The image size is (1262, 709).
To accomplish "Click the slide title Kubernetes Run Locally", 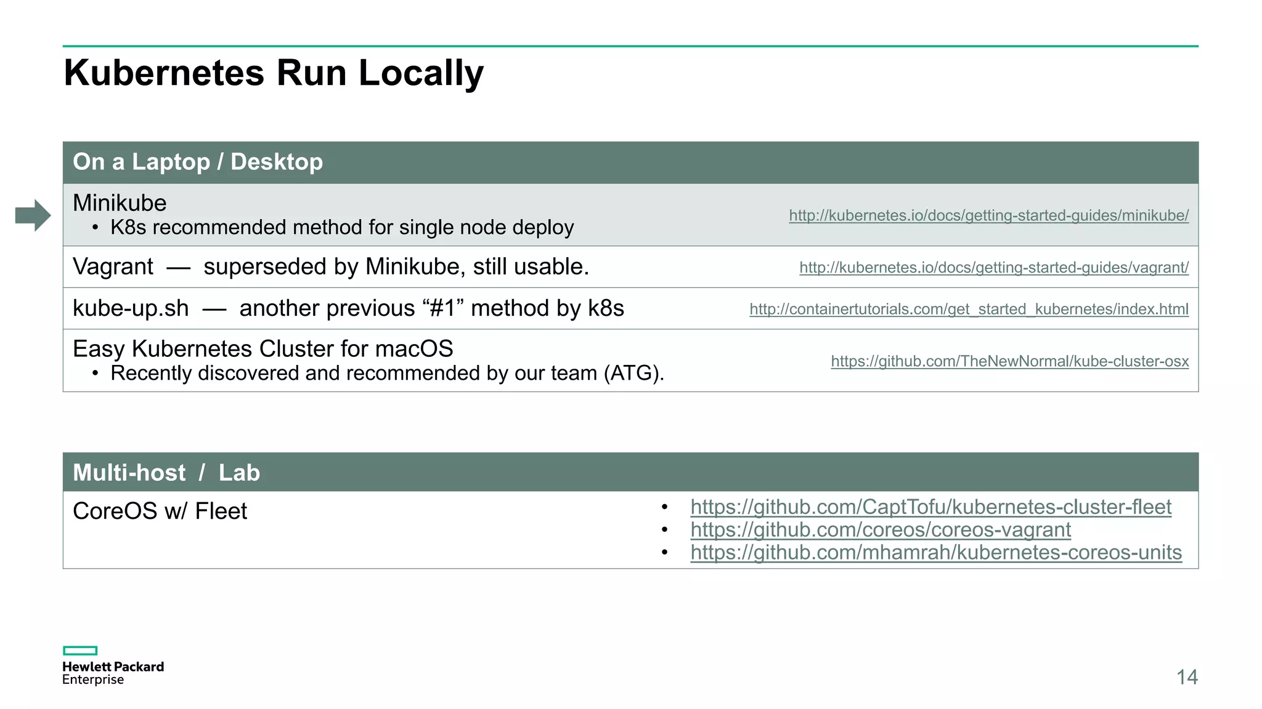I will pyautogui.click(x=274, y=73).
